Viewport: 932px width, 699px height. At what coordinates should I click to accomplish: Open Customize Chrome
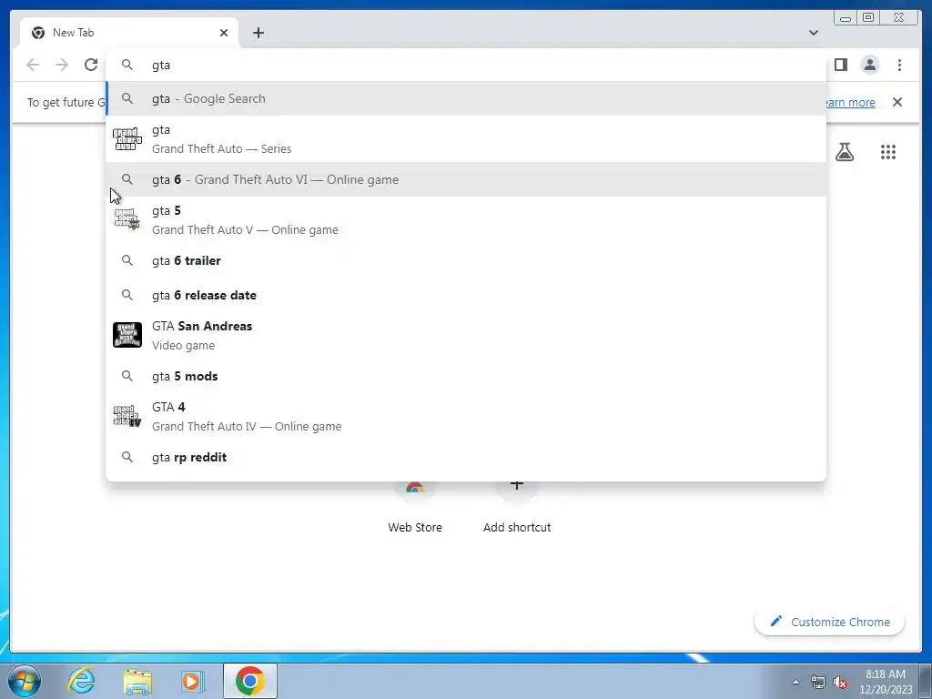(830, 622)
